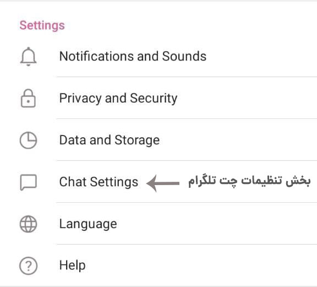Viewport: 317px width, 287px height.
Task: Click the Persian annotation text beside the arrow
Action: point(249,181)
